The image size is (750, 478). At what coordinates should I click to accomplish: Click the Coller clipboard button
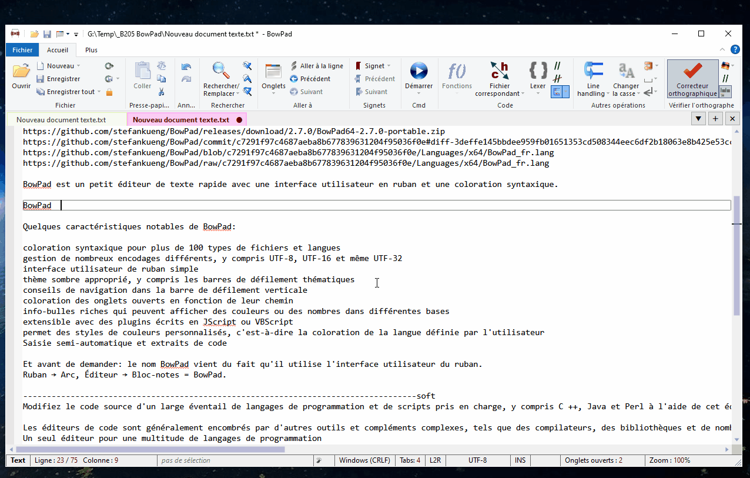(142, 76)
